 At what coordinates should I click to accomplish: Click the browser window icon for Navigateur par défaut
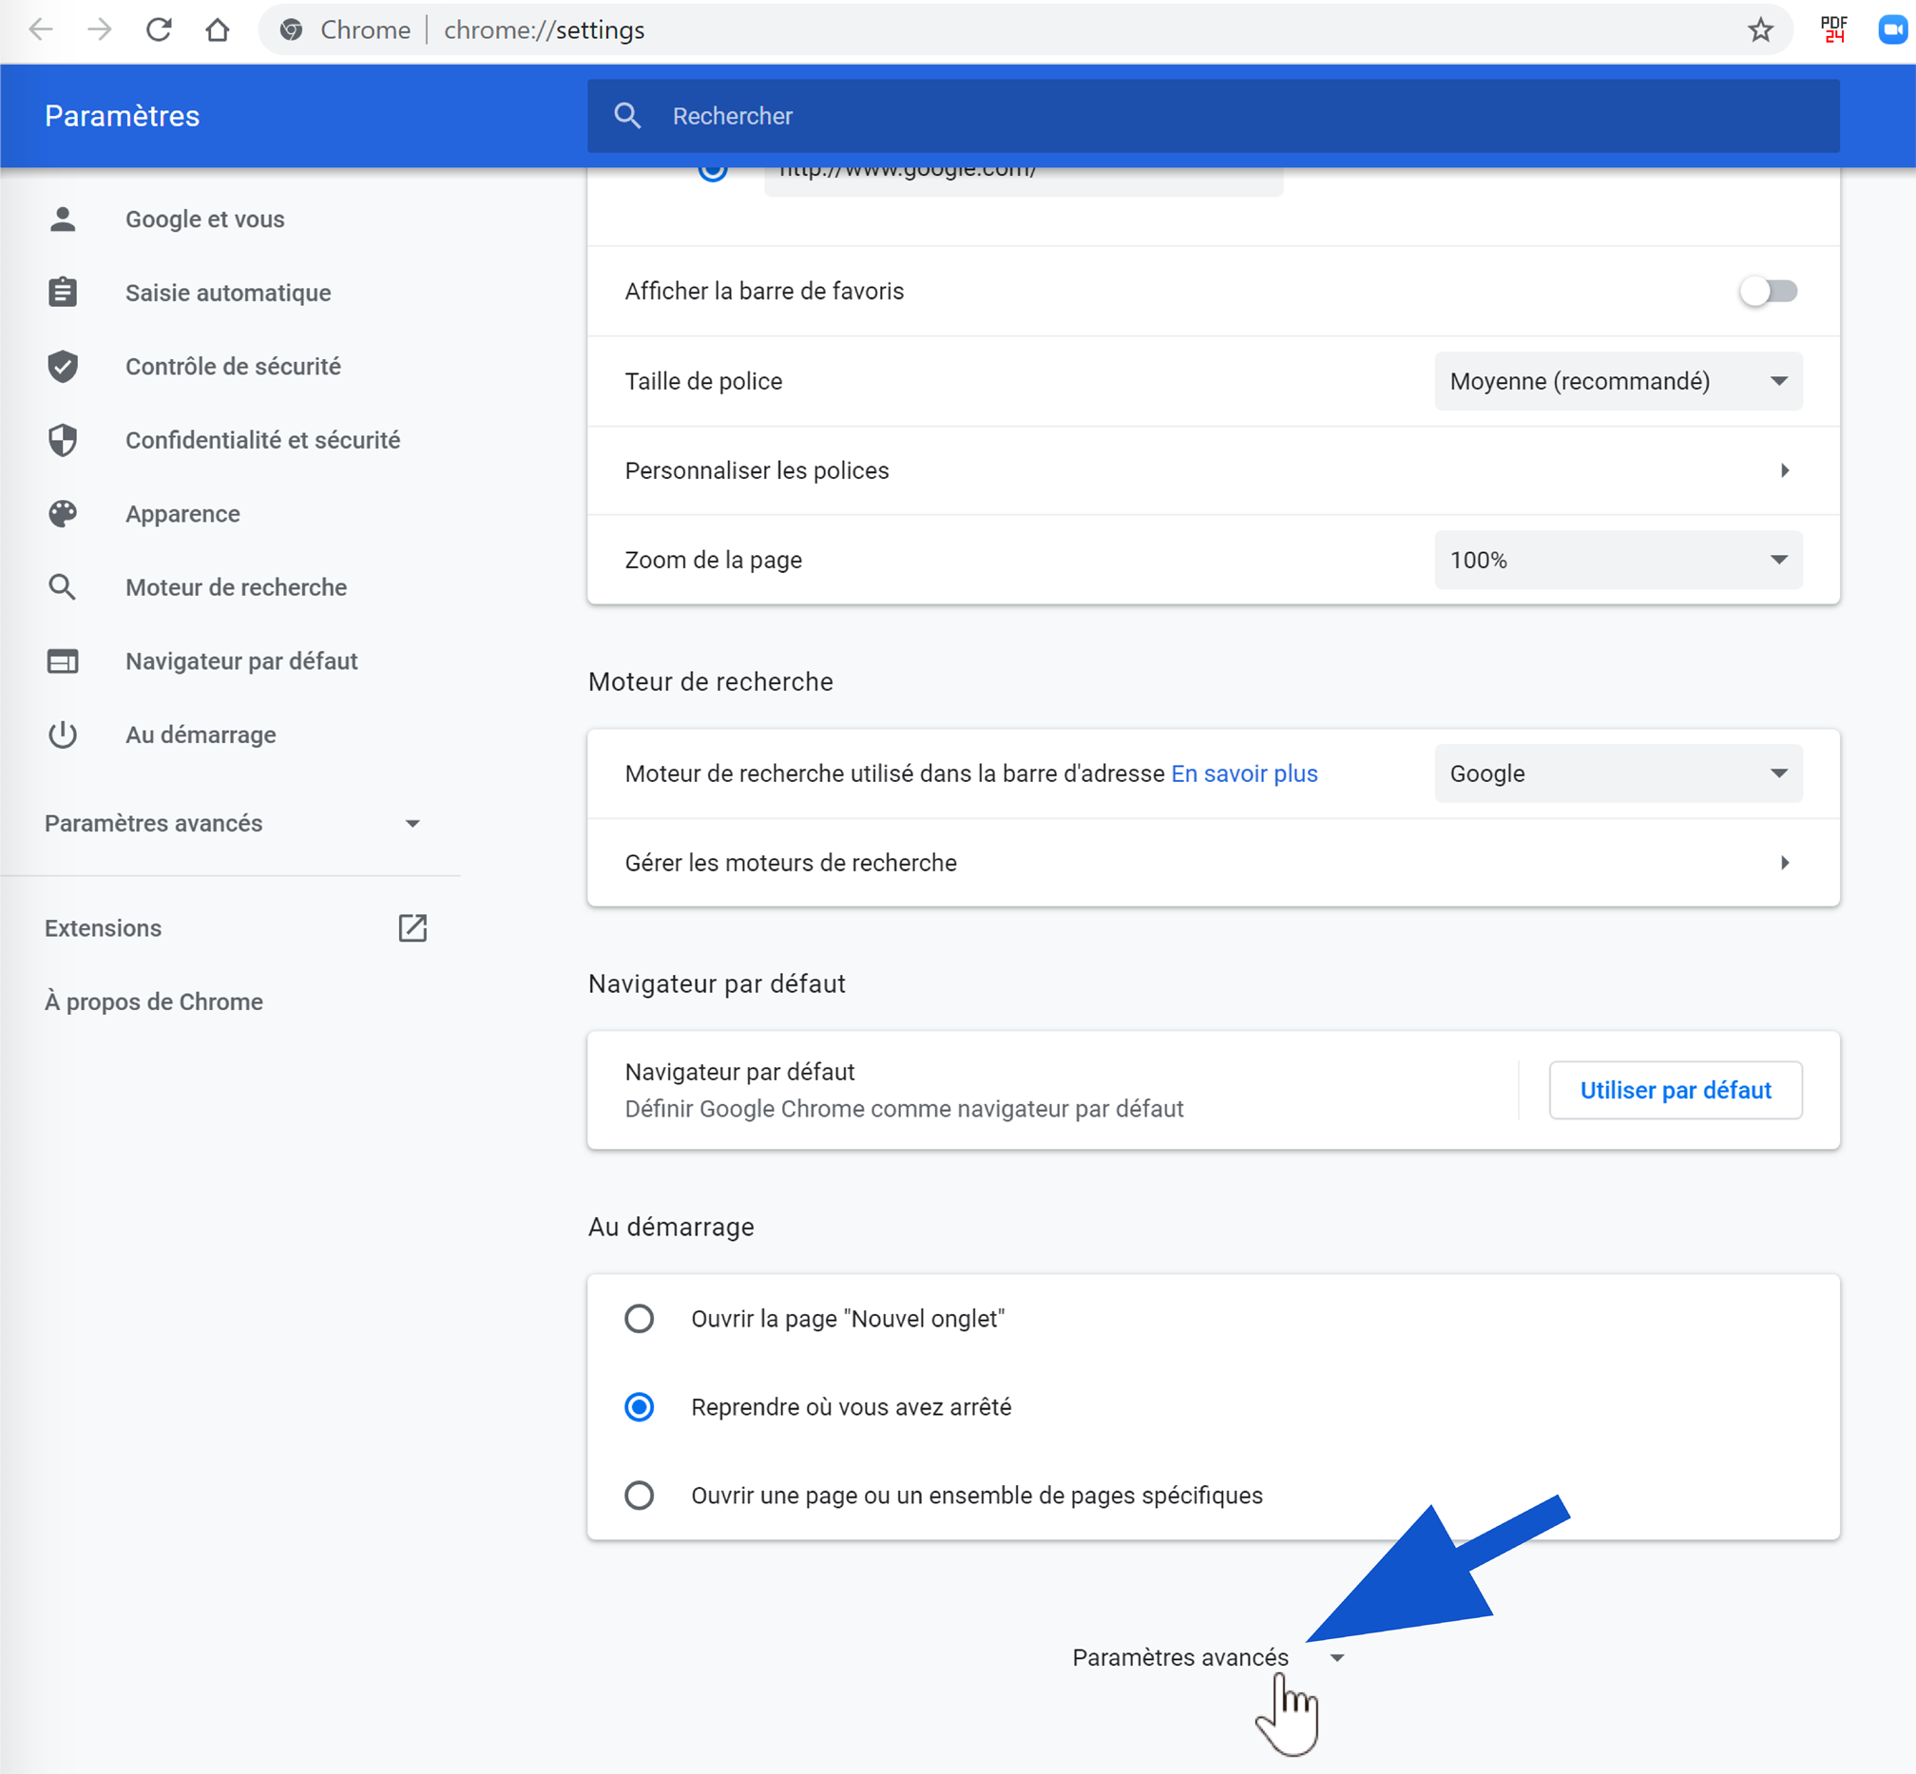(x=63, y=660)
